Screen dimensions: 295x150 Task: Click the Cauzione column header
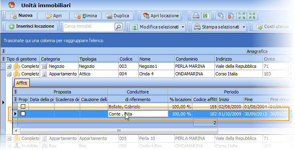(x=94, y=99)
